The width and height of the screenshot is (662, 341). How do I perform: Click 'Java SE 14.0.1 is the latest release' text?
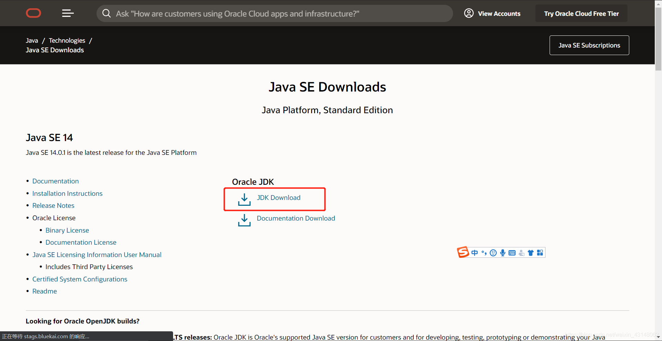point(111,152)
